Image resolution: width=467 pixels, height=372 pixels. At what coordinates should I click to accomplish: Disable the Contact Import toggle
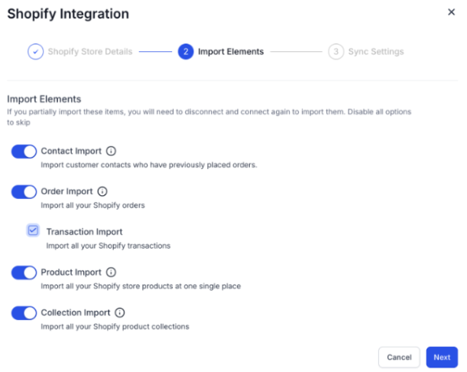pos(24,152)
